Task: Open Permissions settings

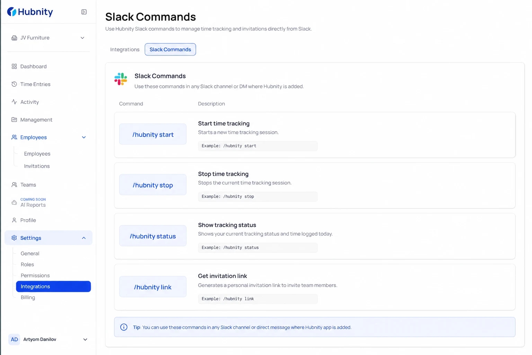Action: pyautogui.click(x=35, y=276)
